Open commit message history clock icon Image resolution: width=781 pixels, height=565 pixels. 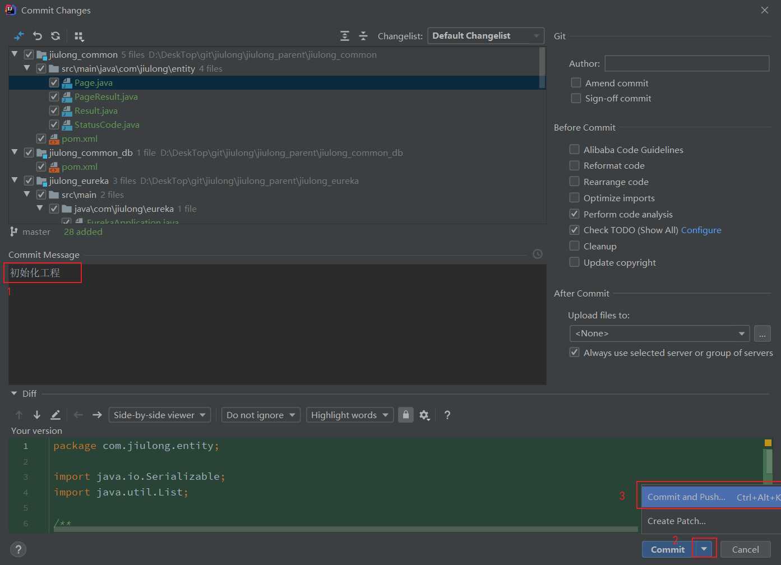(538, 254)
